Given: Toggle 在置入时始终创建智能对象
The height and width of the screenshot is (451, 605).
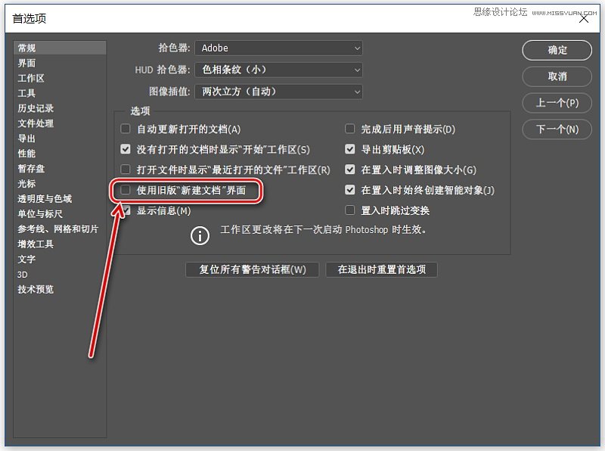Looking at the screenshot, I should click(350, 190).
